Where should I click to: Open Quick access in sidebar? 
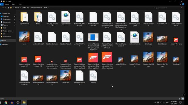pyautogui.click(x=6, y=13)
